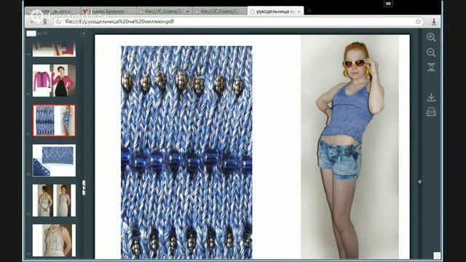Print the PDF document
The image size is (466, 262).
pyautogui.click(x=431, y=112)
